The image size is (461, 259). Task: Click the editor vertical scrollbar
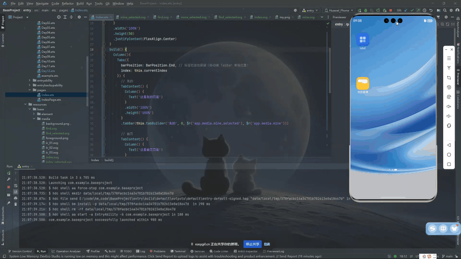click(x=329, y=71)
